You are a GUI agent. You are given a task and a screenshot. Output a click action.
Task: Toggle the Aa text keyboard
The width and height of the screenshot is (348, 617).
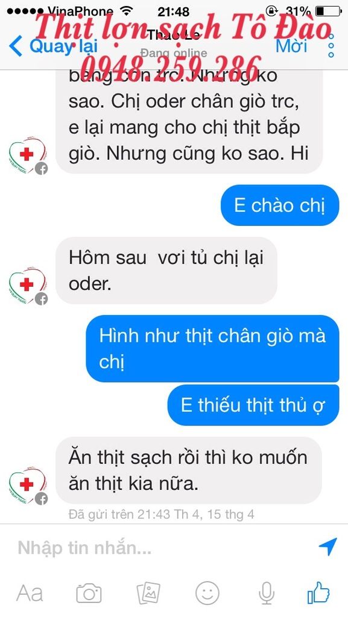30,594
